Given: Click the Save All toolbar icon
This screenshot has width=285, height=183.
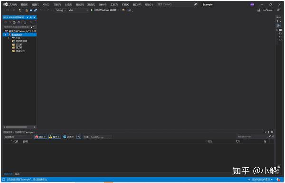Looking at the screenshot, I should click(36, 10).
